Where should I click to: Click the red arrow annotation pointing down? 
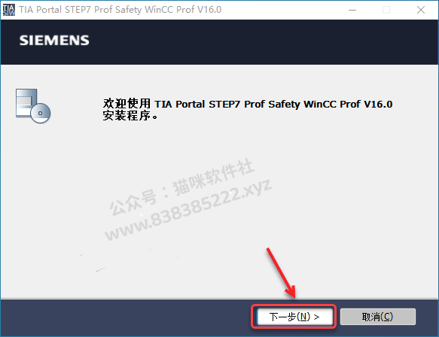281,272
